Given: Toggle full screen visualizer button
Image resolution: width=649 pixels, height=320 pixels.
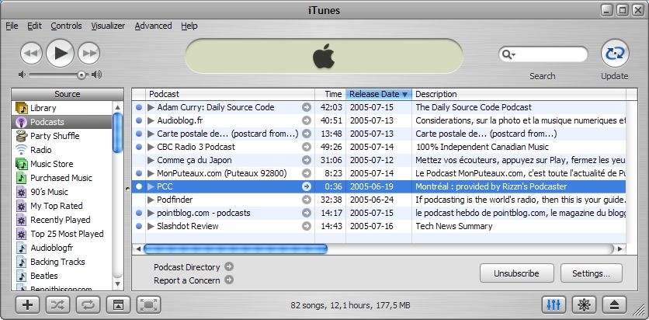Looking at the screenshot, I should (148, 305).
